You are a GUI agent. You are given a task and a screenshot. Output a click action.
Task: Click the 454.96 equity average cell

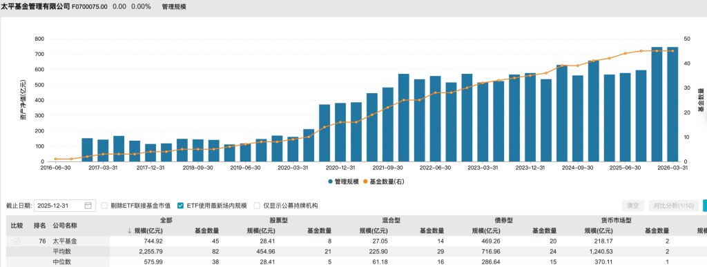tap(266, 251)
